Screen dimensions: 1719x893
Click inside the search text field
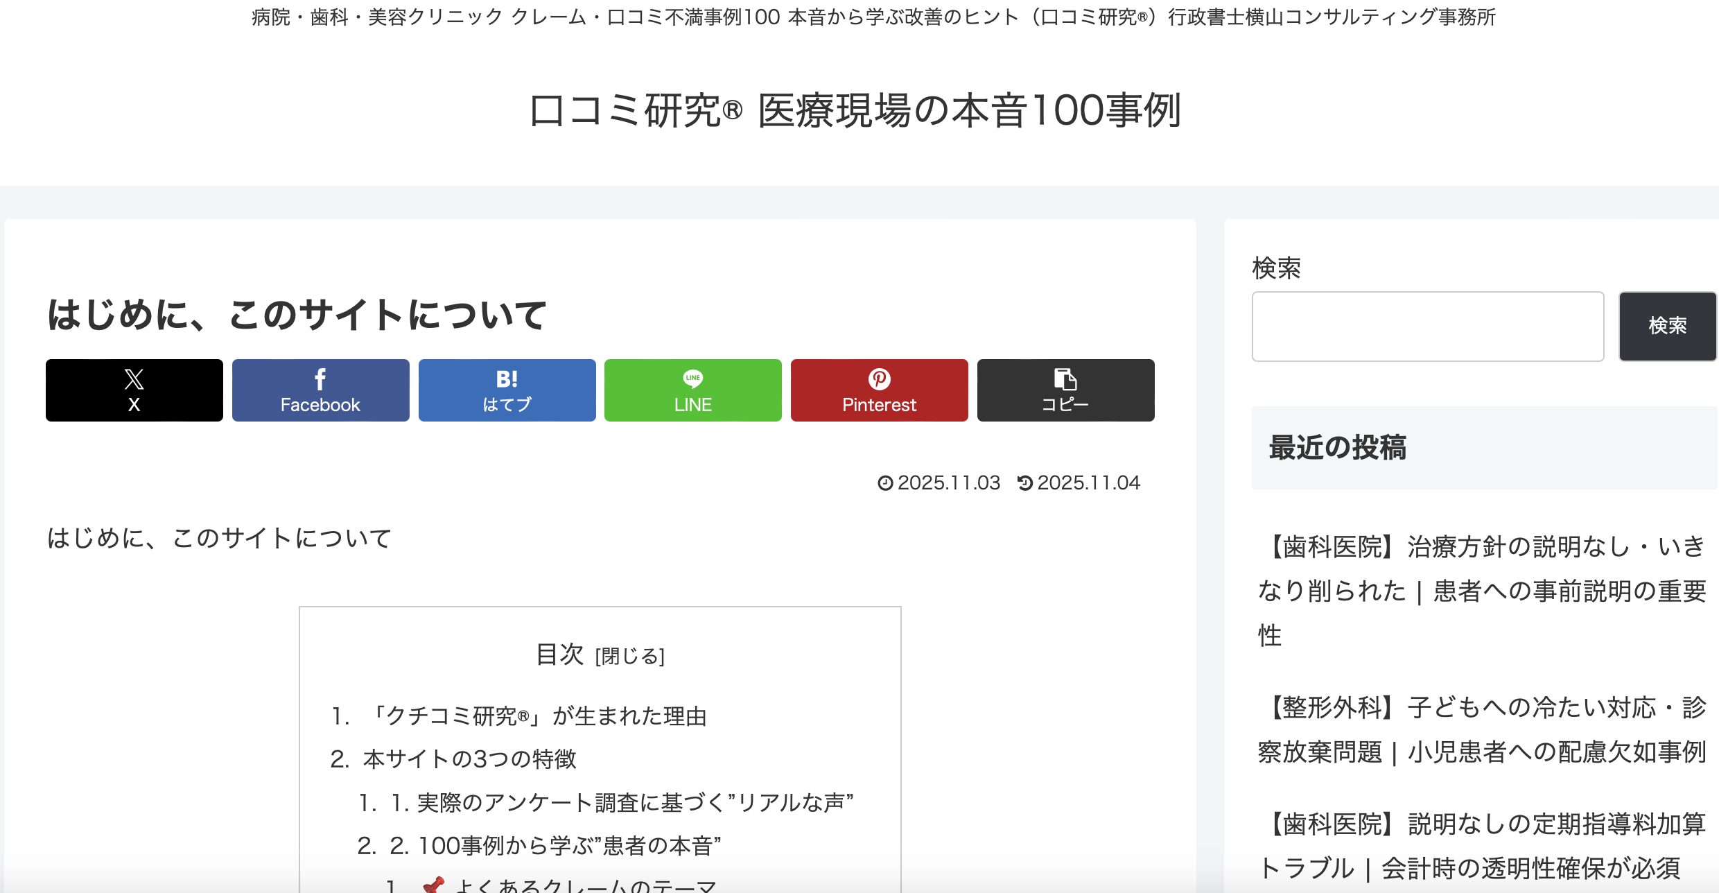[1427, 327]
